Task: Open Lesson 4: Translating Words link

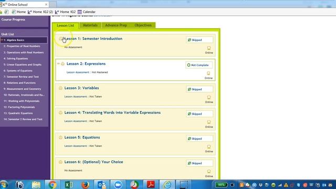Action: [x=112, y=112]
